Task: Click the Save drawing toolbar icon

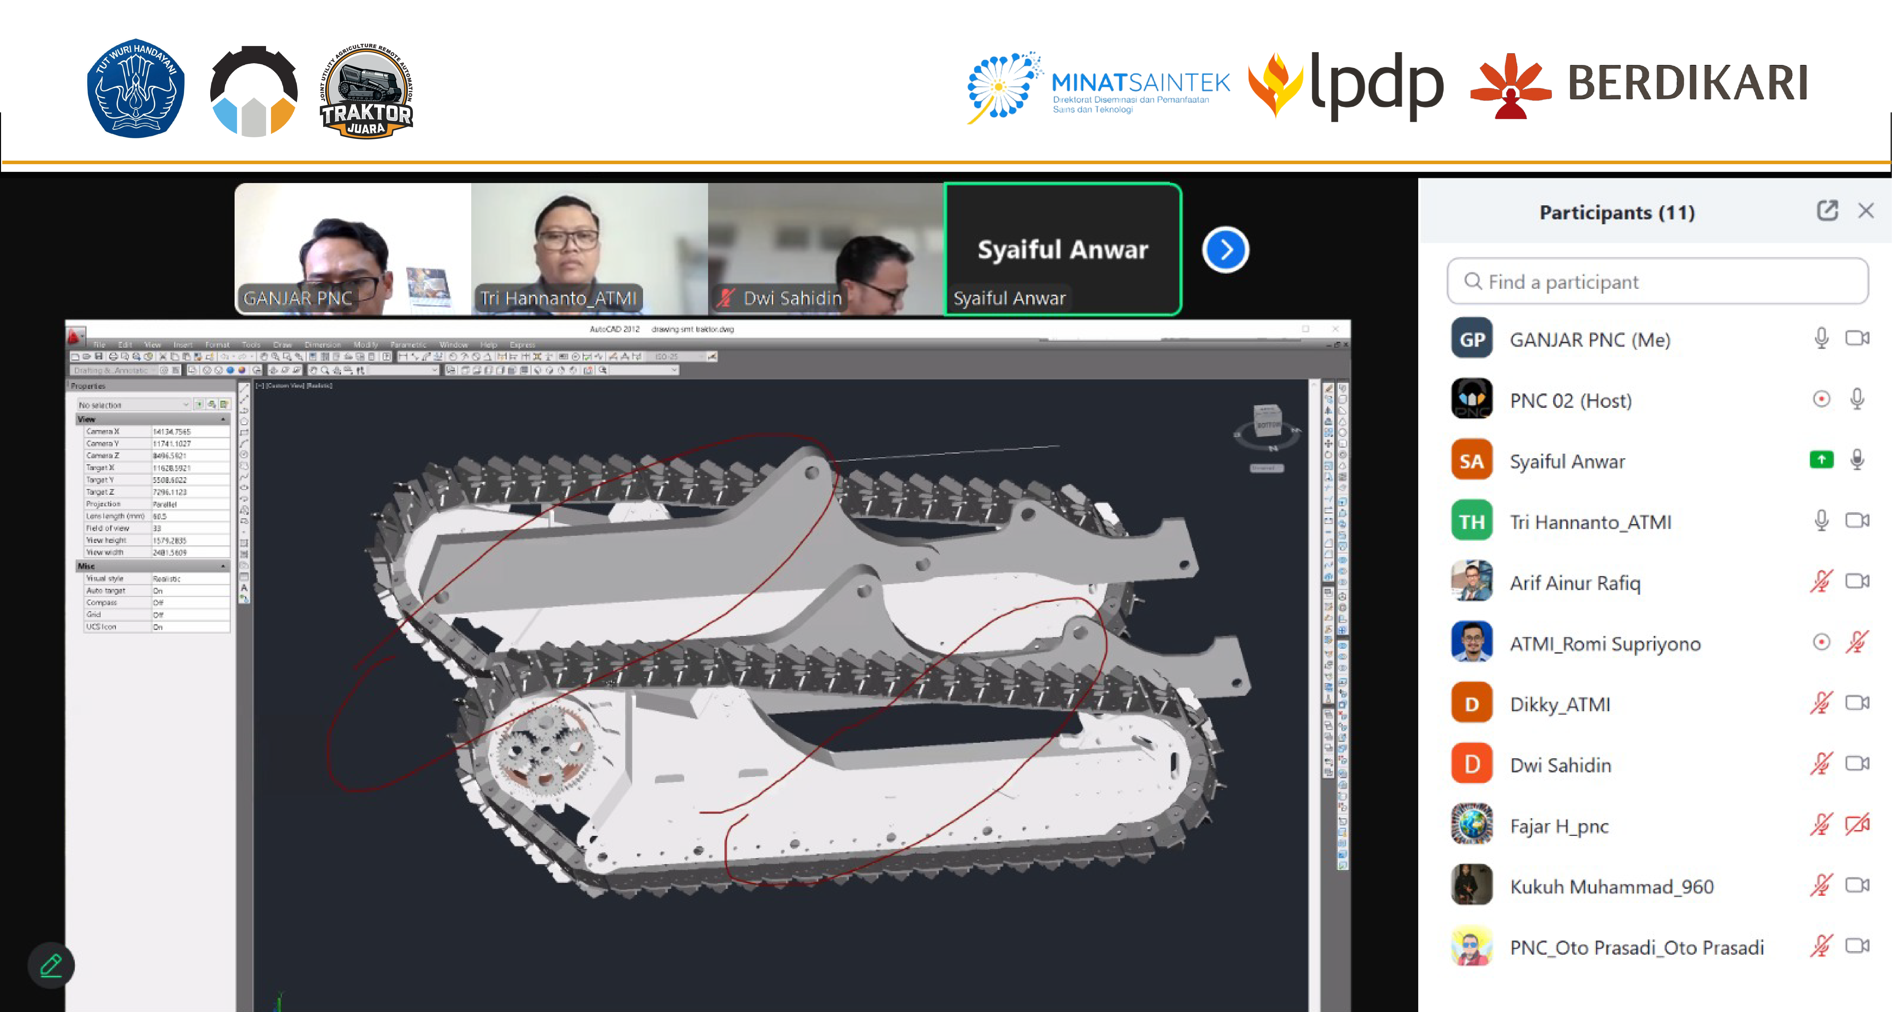Action: pyautogui.click(x=99, y=356)
